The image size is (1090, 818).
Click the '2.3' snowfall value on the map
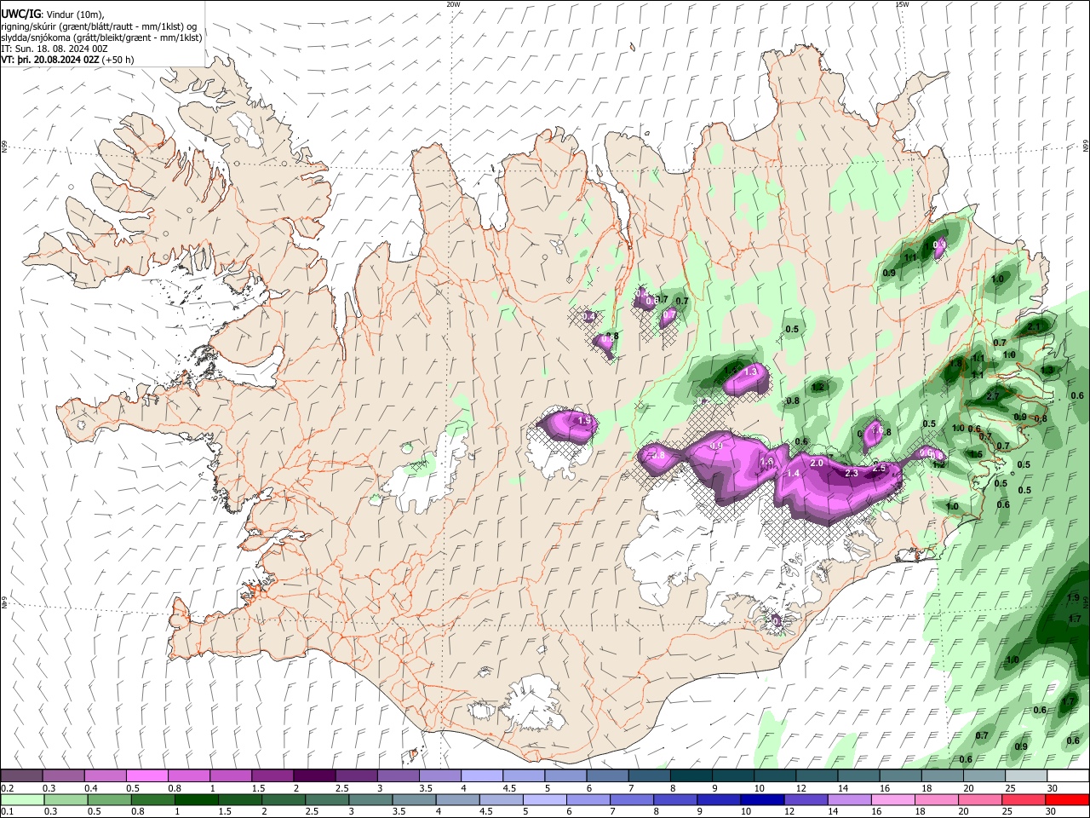pyautogui.click(x=851, y=473)
